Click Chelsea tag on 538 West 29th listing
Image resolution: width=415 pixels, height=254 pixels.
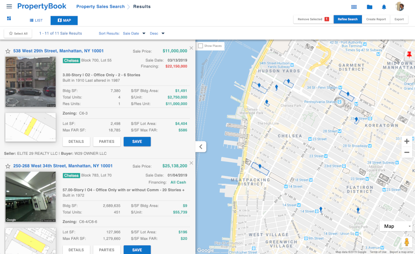pos(71,60)
